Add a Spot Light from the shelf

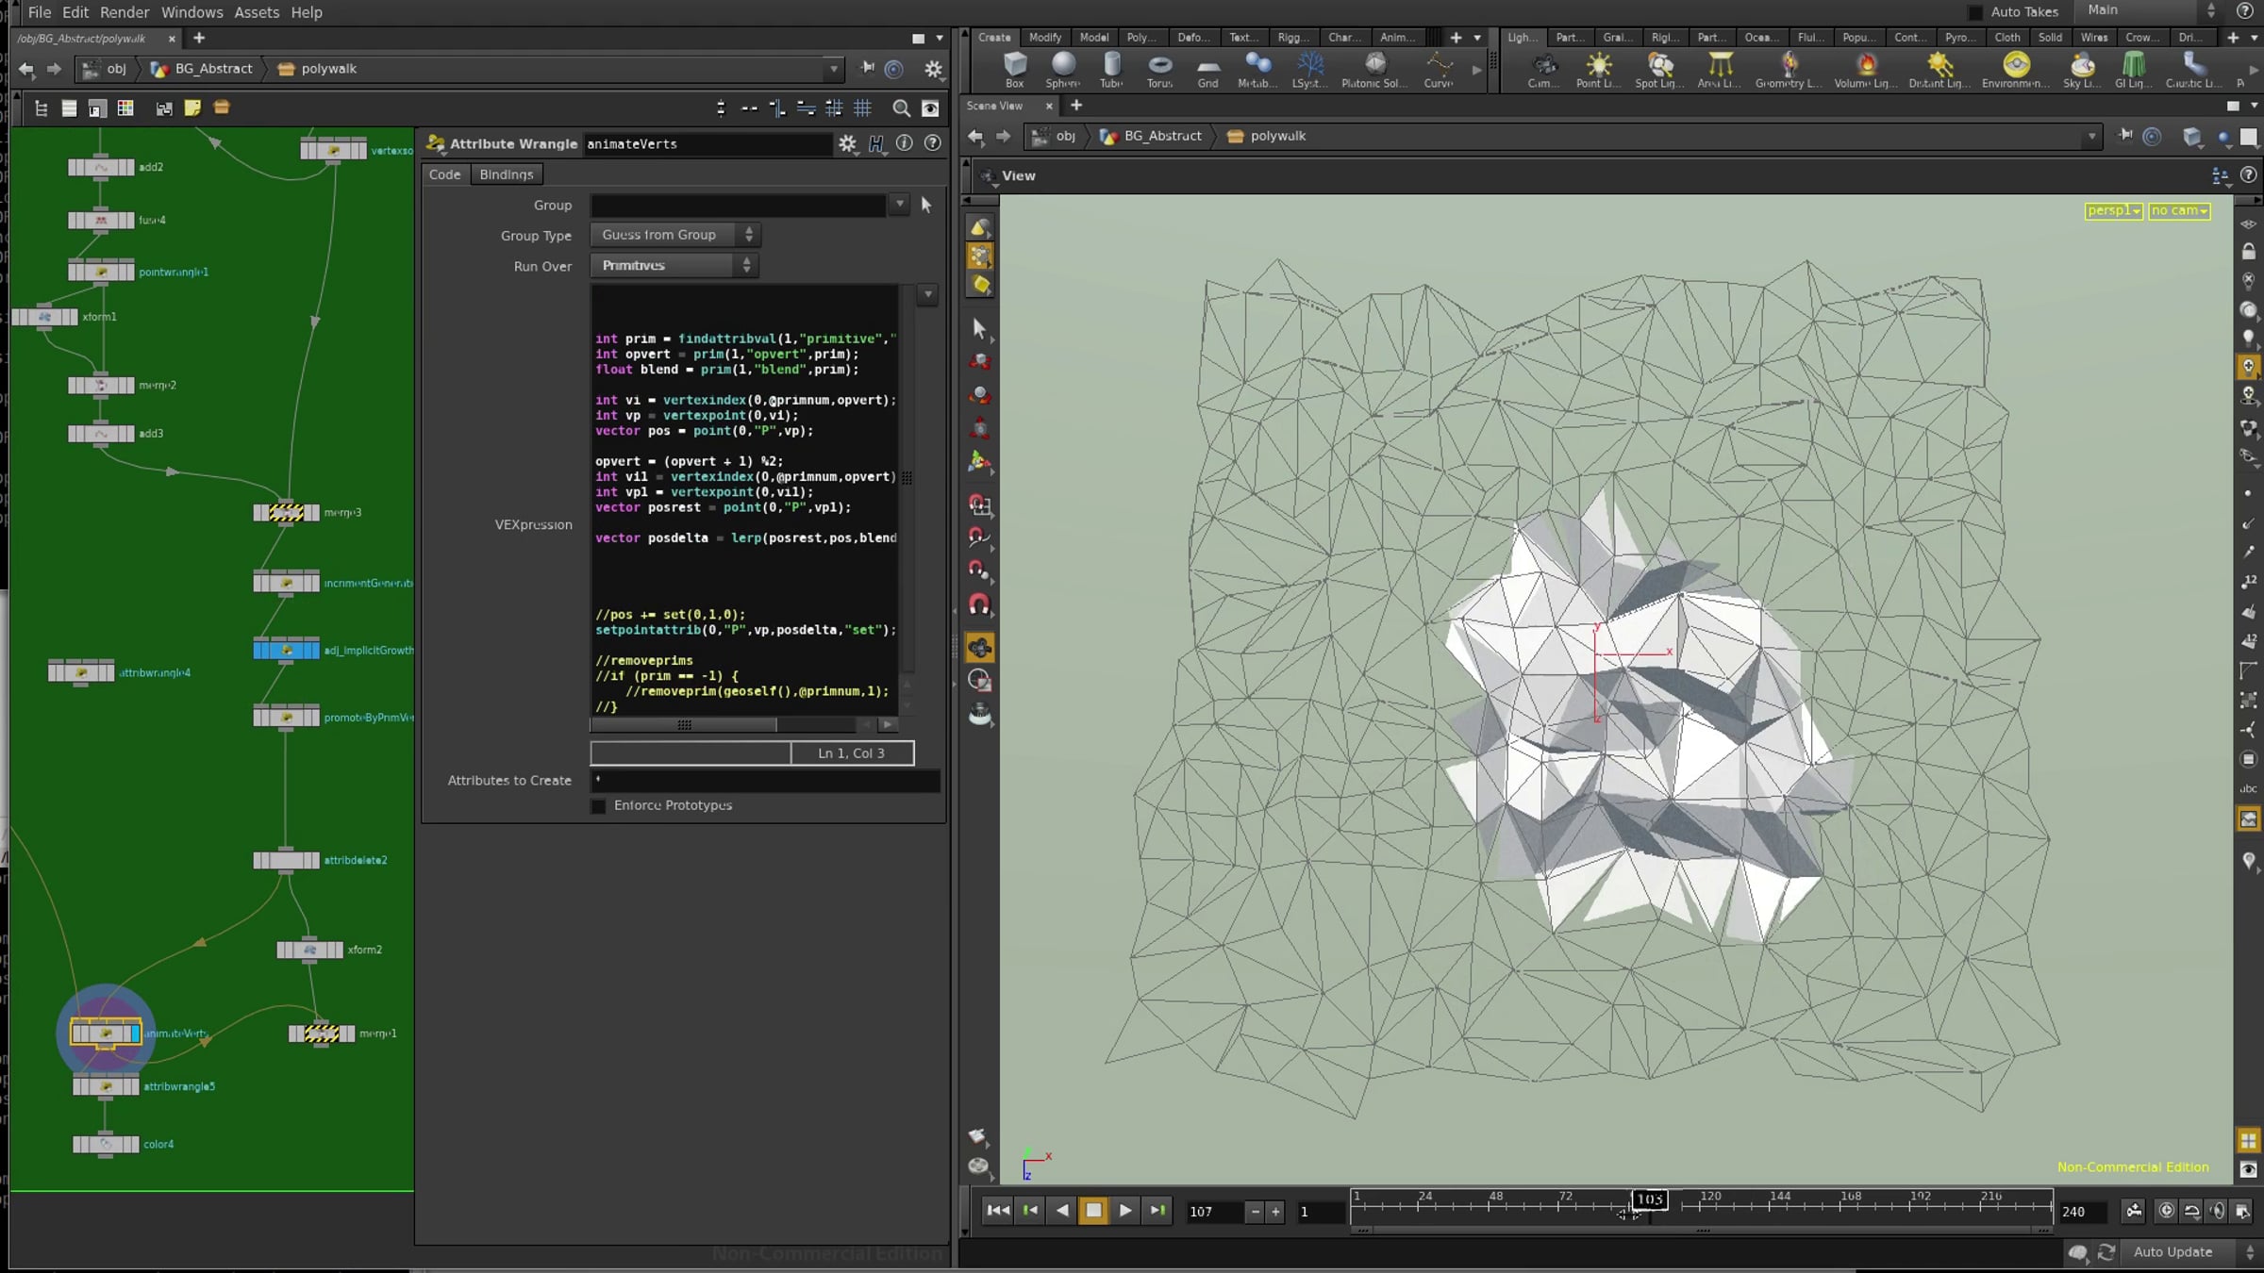click(1660, 70)
